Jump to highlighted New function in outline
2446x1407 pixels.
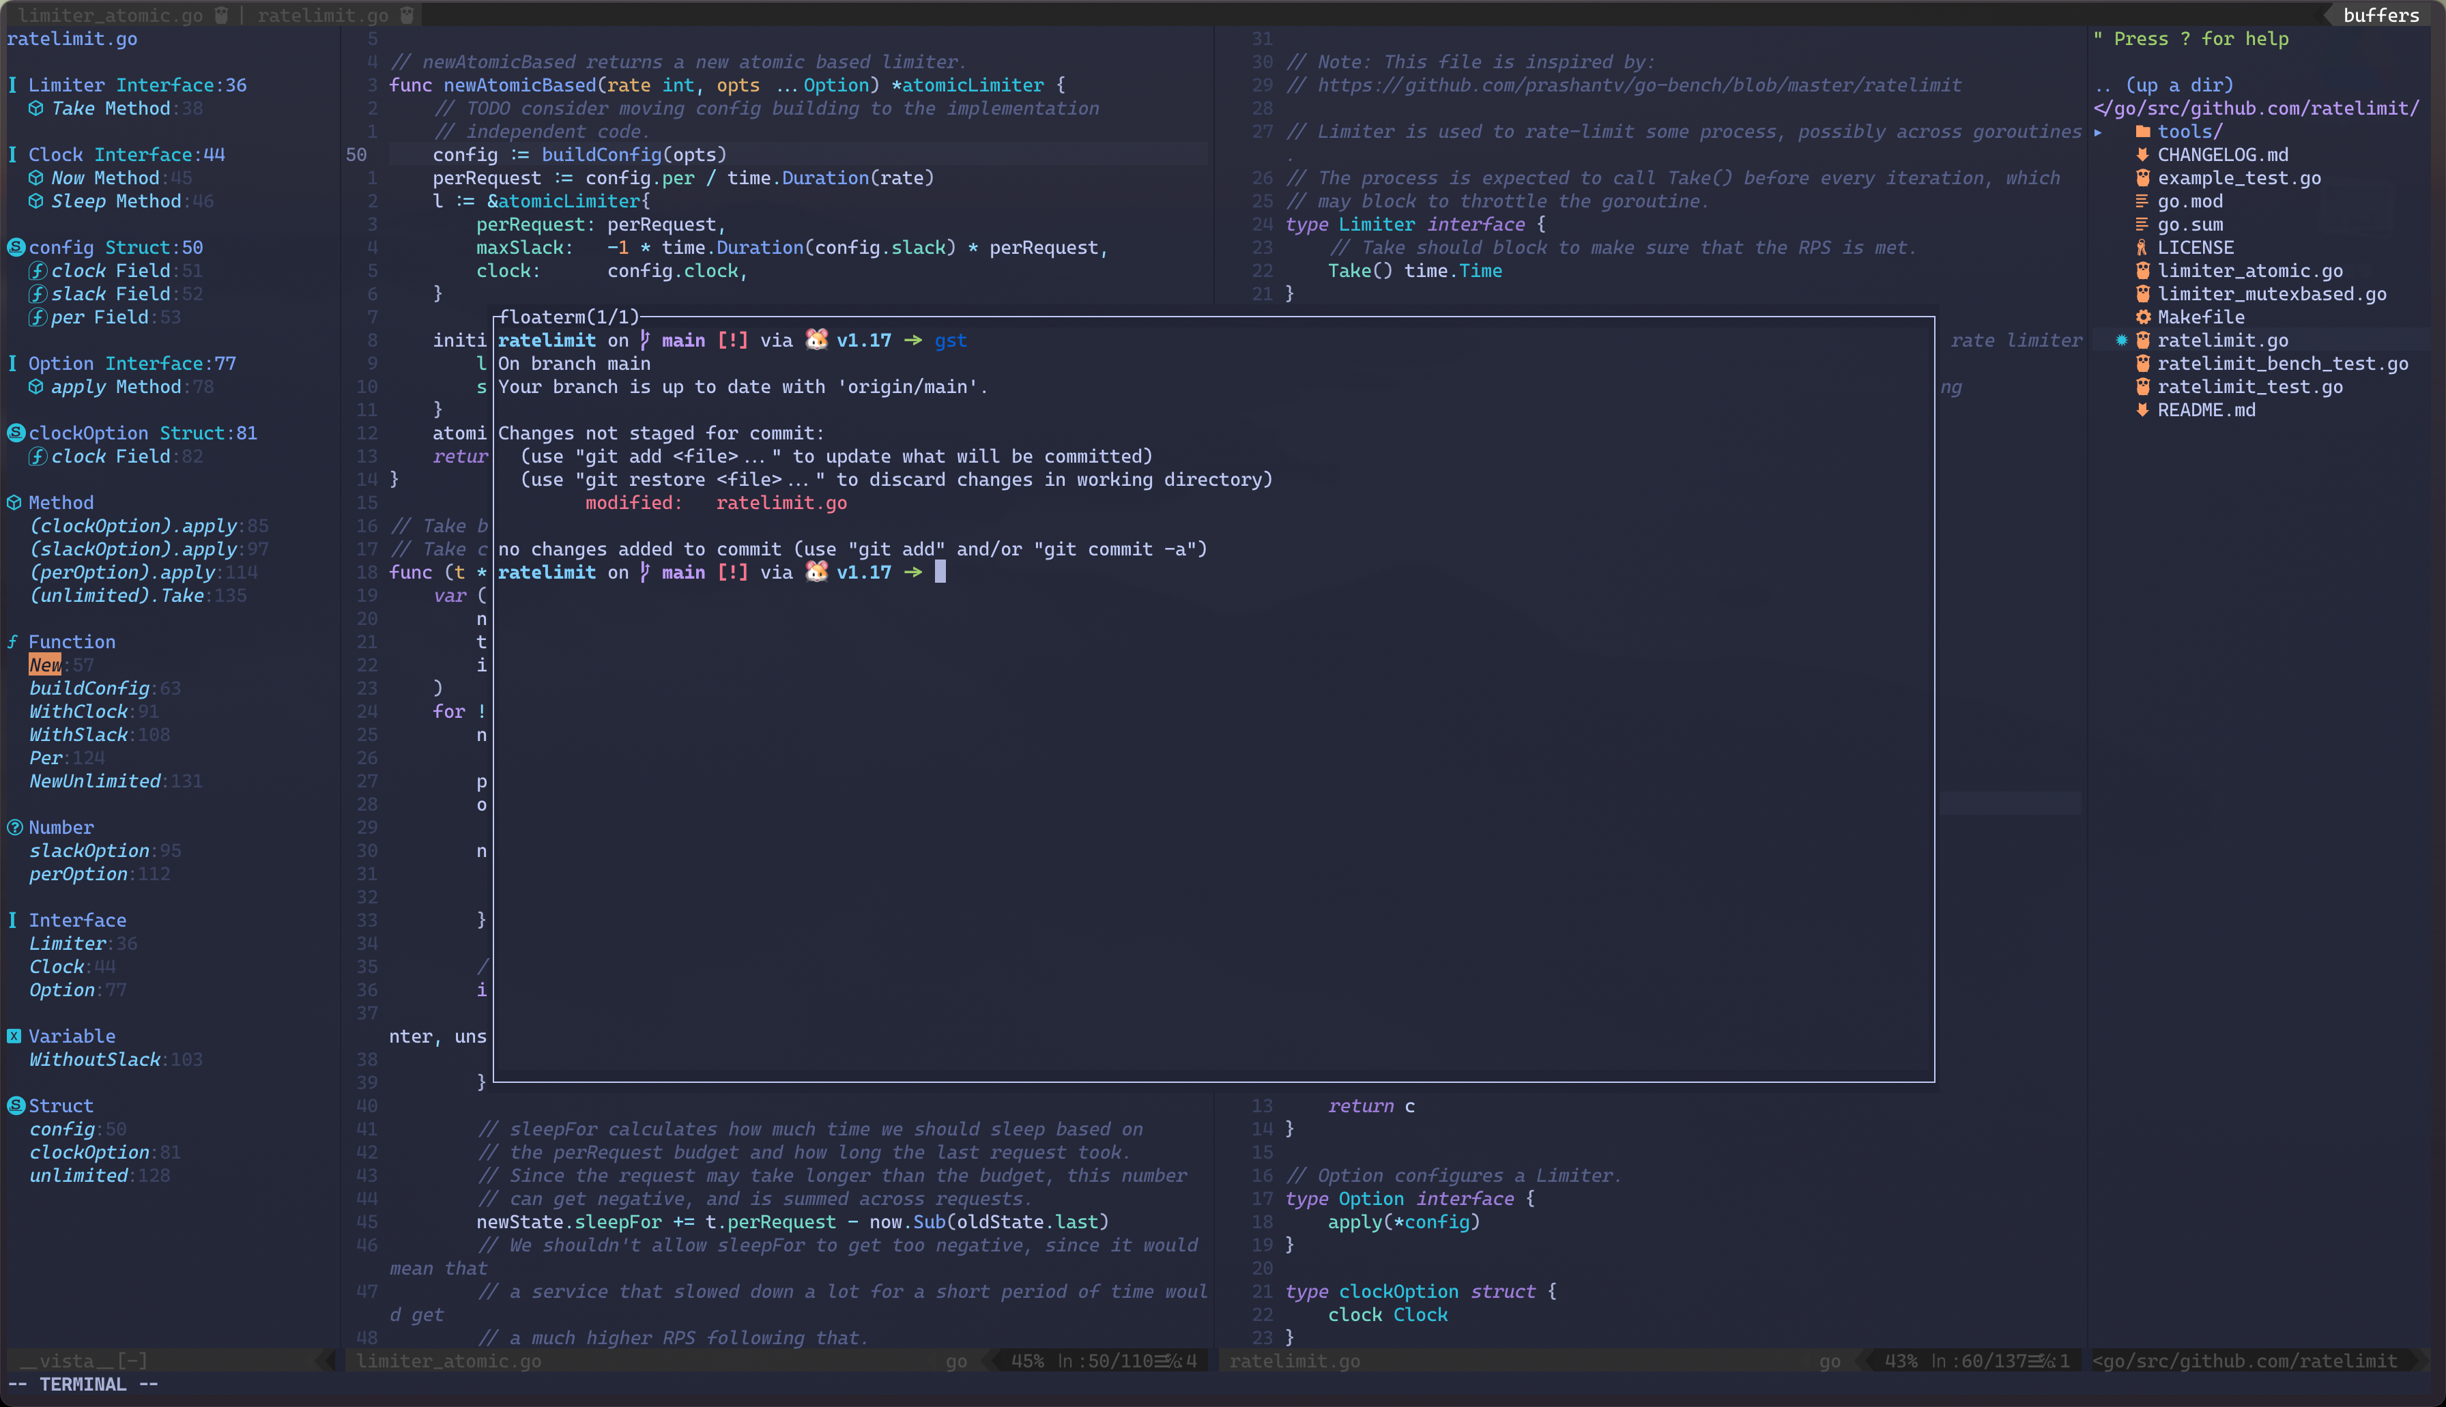coord(44,665)
